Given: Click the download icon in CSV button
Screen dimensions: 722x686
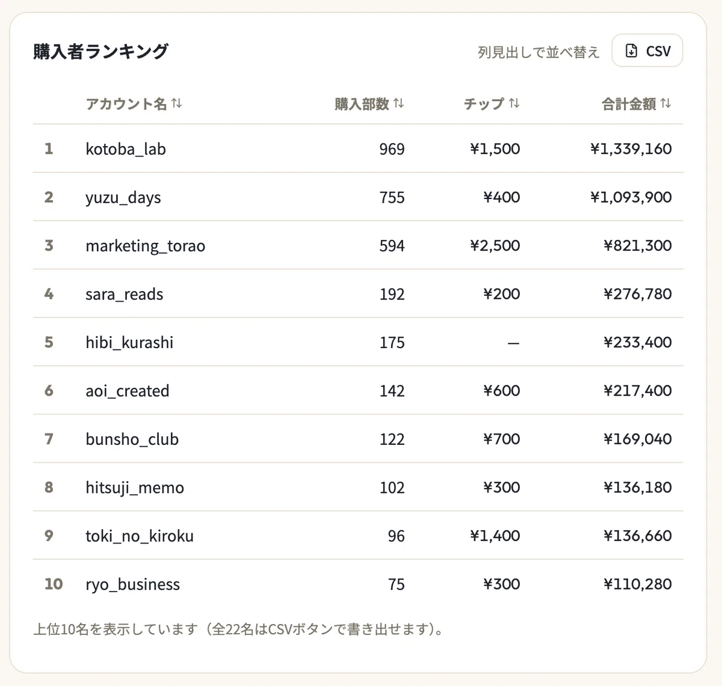Looking at the screenshot, I should click(631, 51).
